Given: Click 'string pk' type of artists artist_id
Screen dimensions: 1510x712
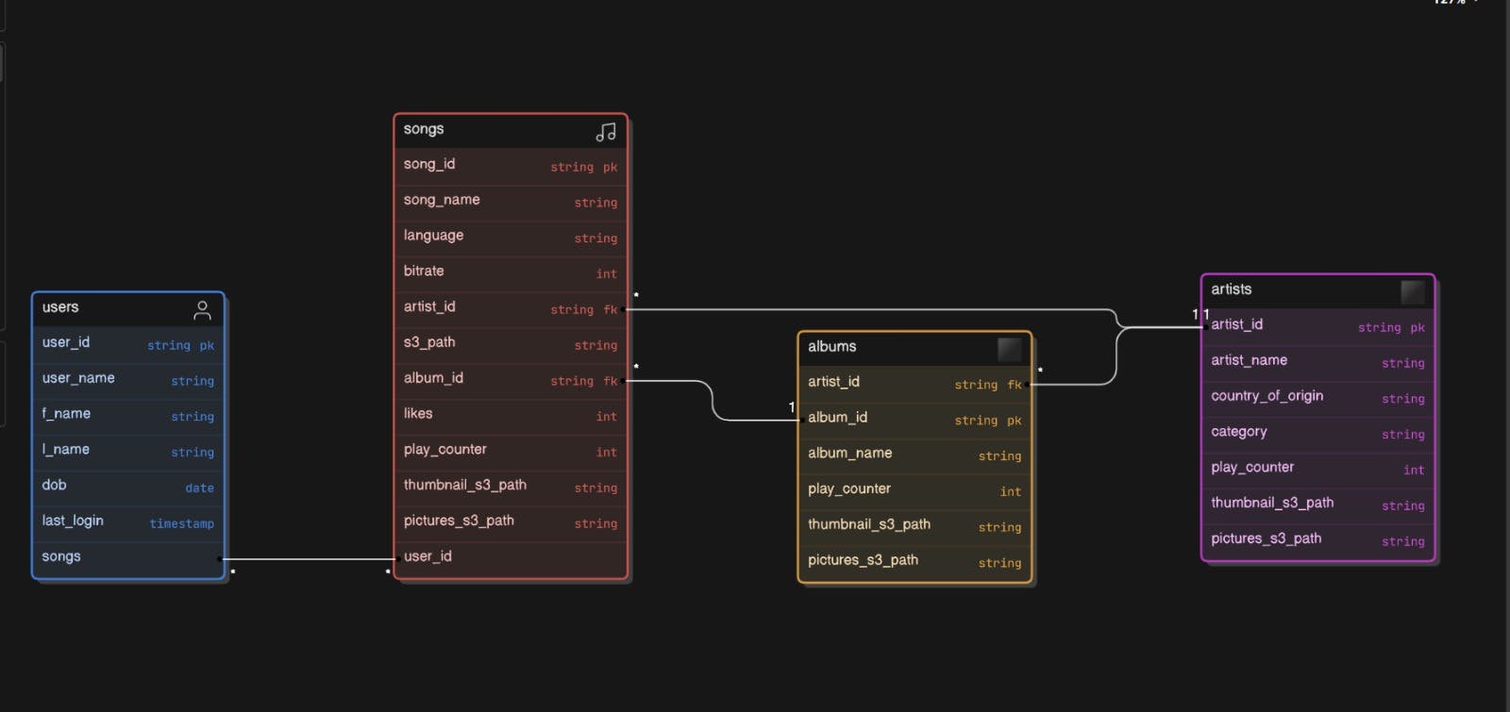Looking at the screenshot, I should (1391, 328).
